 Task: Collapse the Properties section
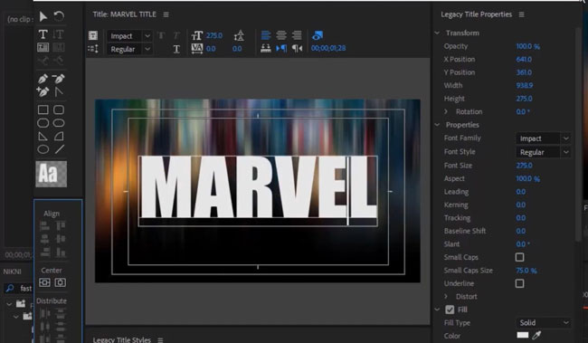tap(437, 125)
